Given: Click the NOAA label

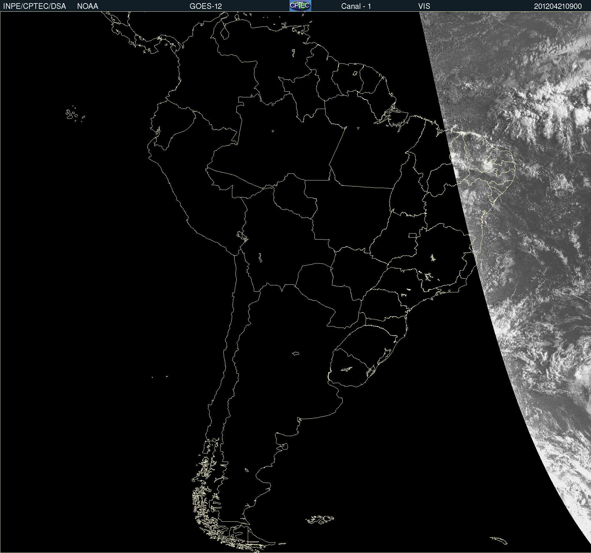Looking at the screenshot, I should [88, 6].
